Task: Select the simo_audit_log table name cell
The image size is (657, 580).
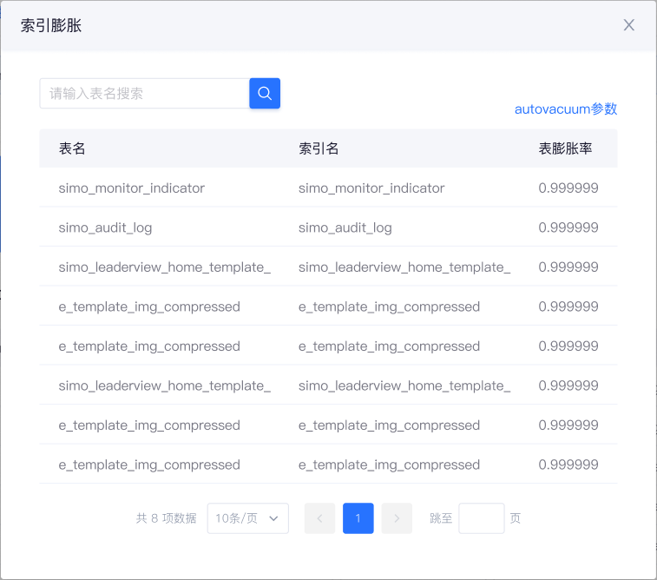Action: click(x=105, y=227)
